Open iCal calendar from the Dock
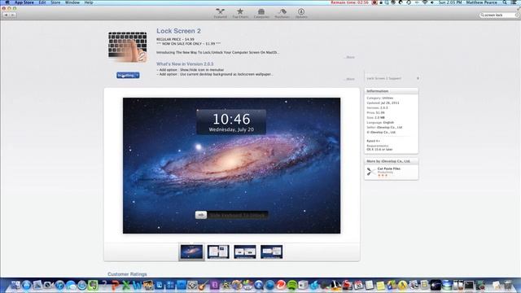This screenshot has width=521, height=293. coord(358,285)
